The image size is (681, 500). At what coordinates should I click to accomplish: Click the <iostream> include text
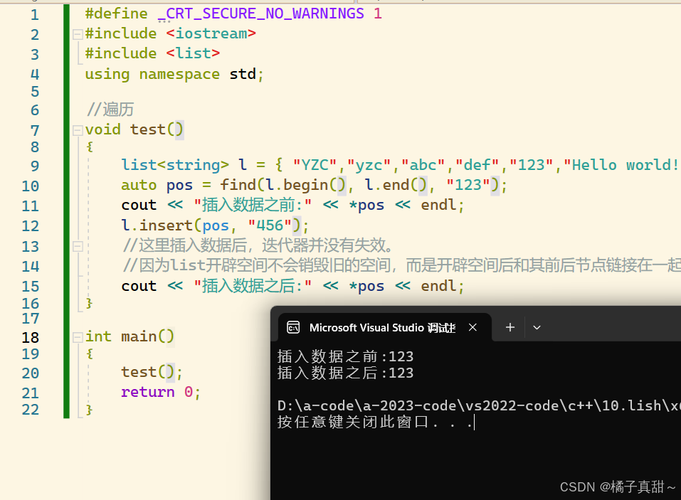[211, 33]
